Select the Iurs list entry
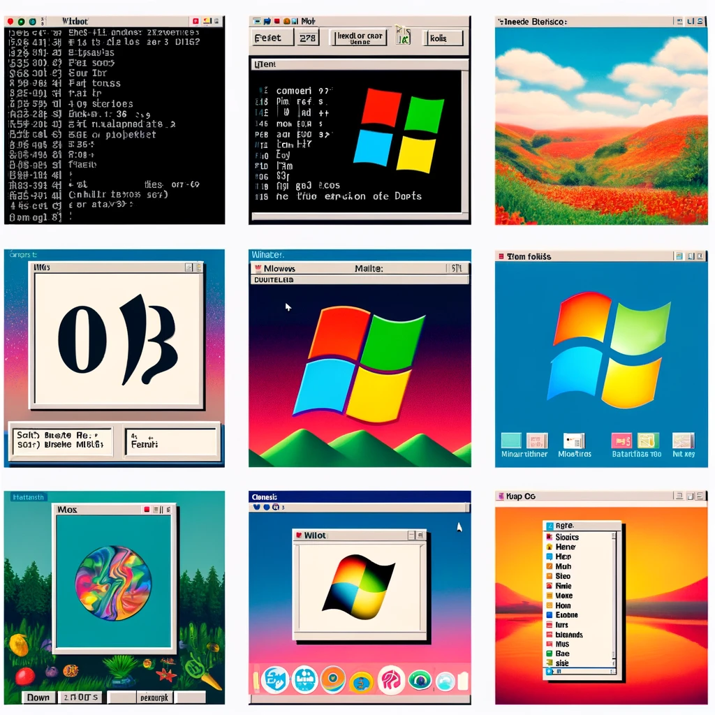 [561, 625]
